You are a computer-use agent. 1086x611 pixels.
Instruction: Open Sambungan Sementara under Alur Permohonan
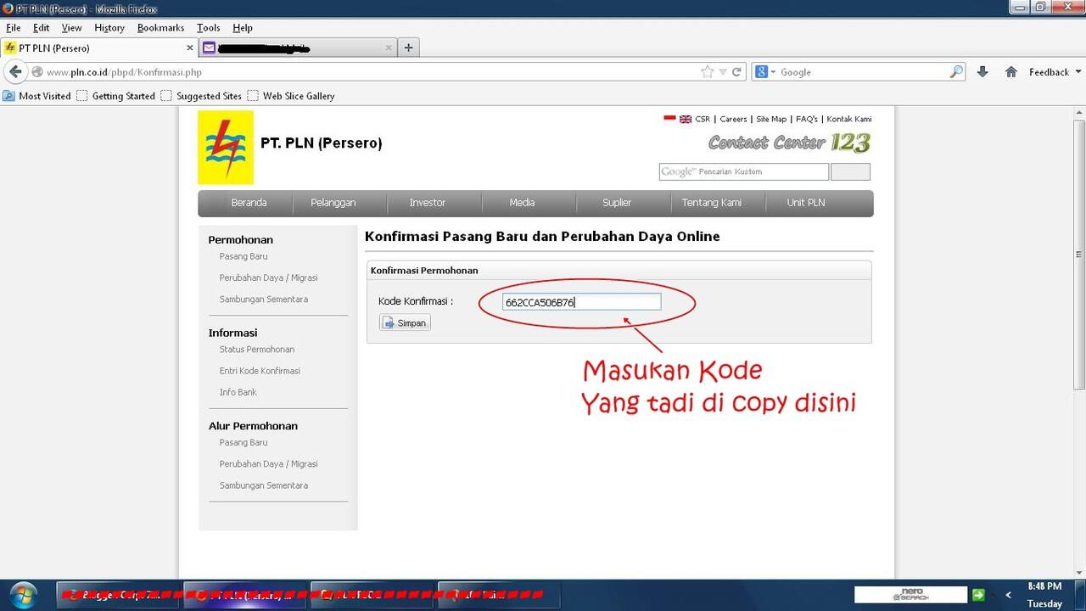(x=263, y=485)
